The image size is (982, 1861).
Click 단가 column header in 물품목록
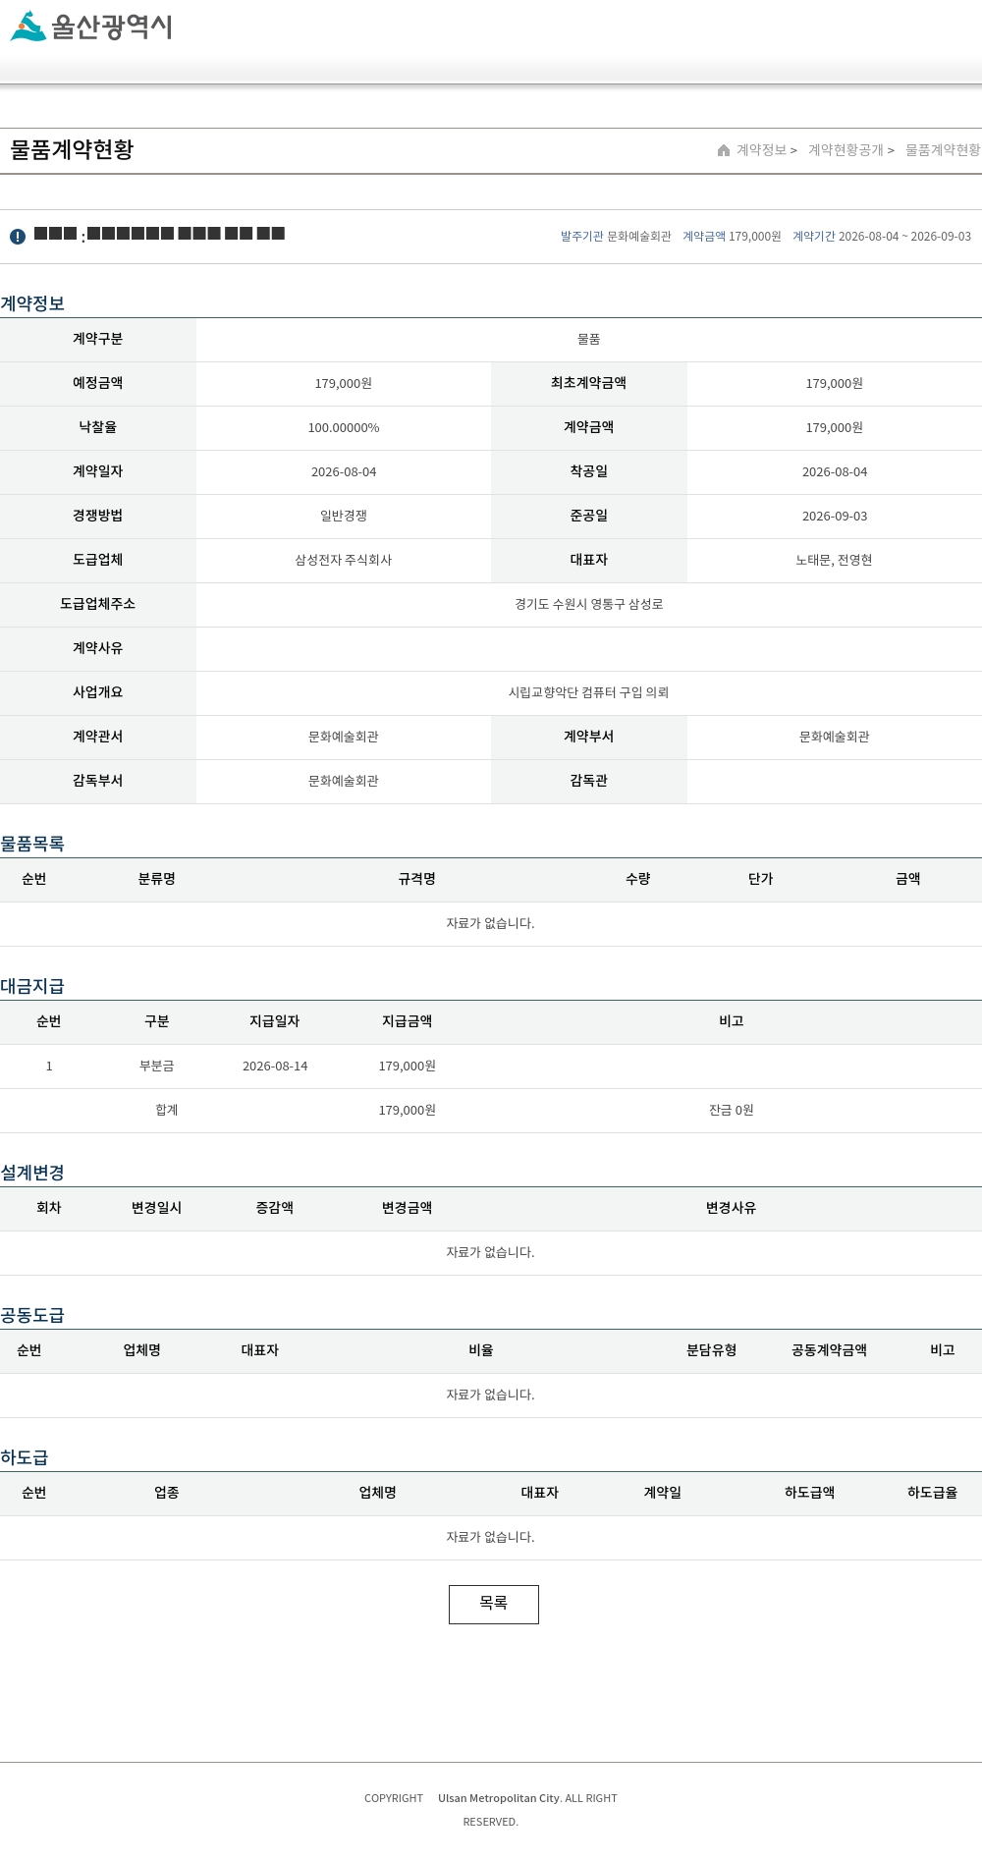point(761,880)
